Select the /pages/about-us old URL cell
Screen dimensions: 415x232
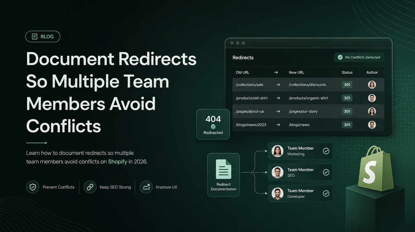tap(250, 111)
